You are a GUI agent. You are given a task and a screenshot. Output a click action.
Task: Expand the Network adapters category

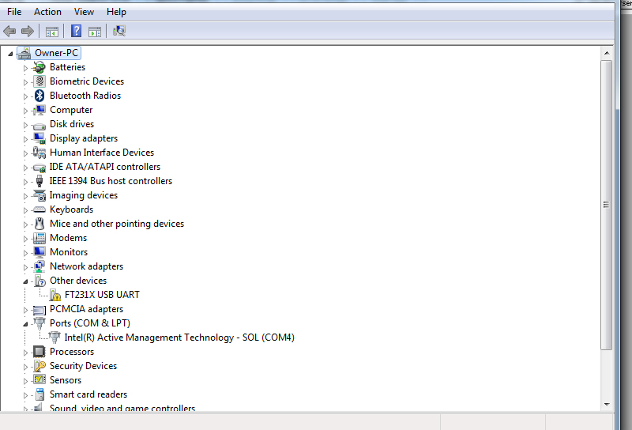pyautogui.click(x=25, y=266)
